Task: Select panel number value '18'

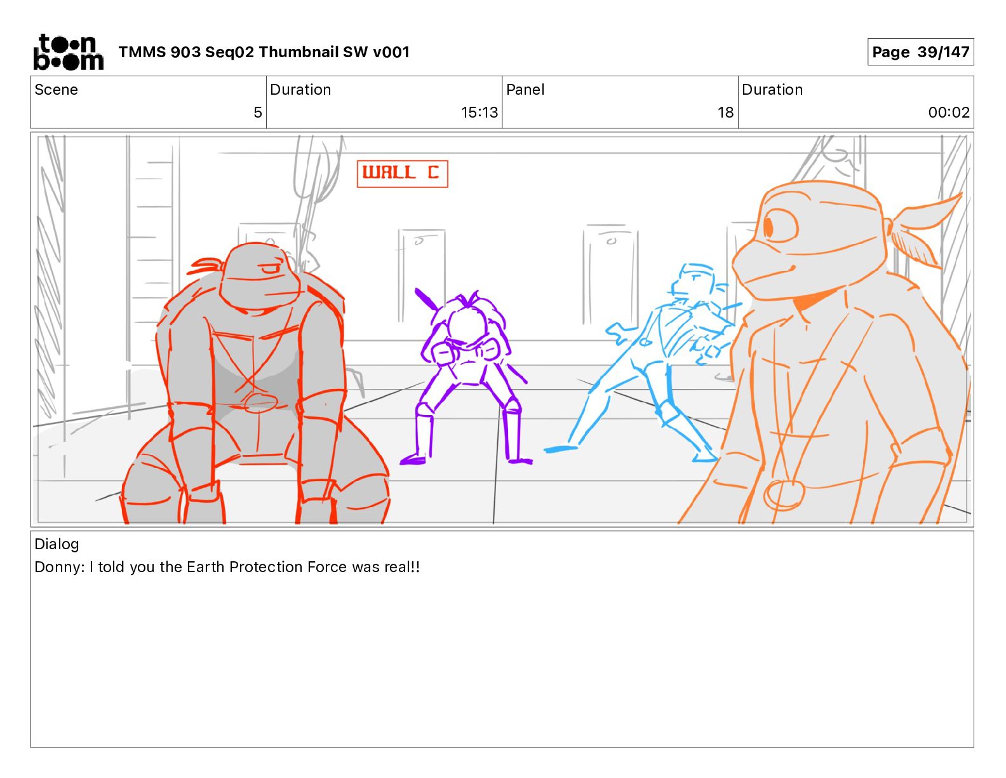Action: pos(725,113)
